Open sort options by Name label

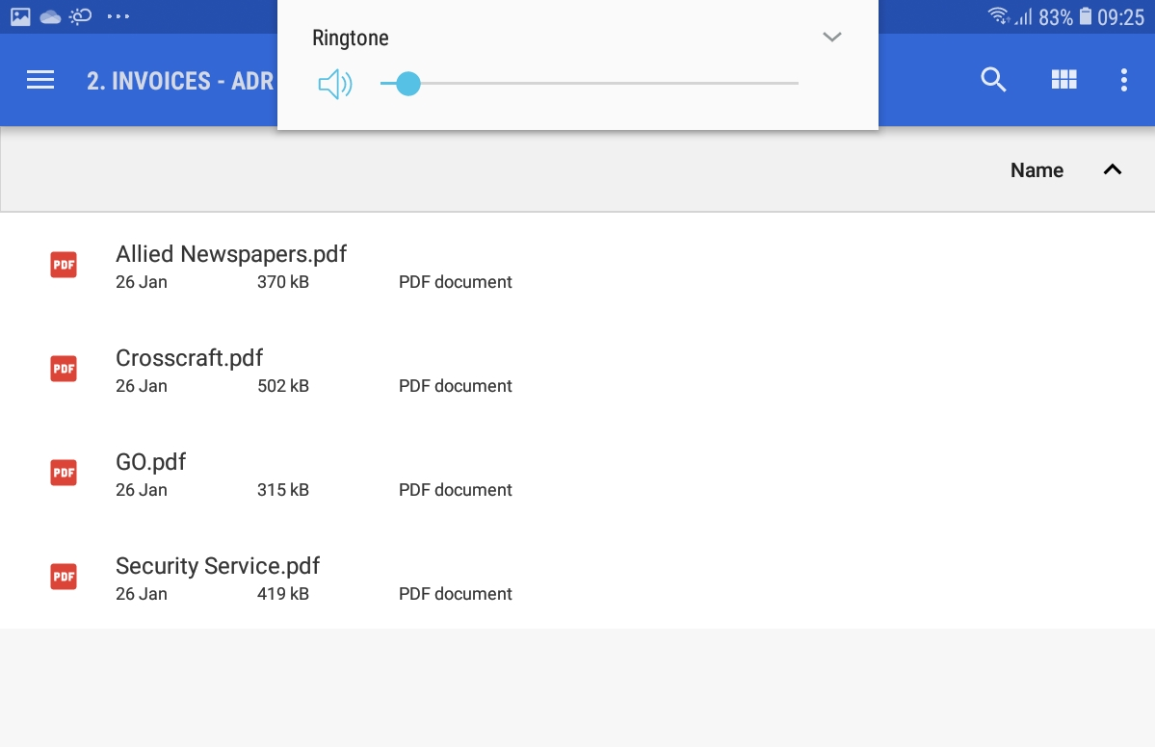(1037, 170)
